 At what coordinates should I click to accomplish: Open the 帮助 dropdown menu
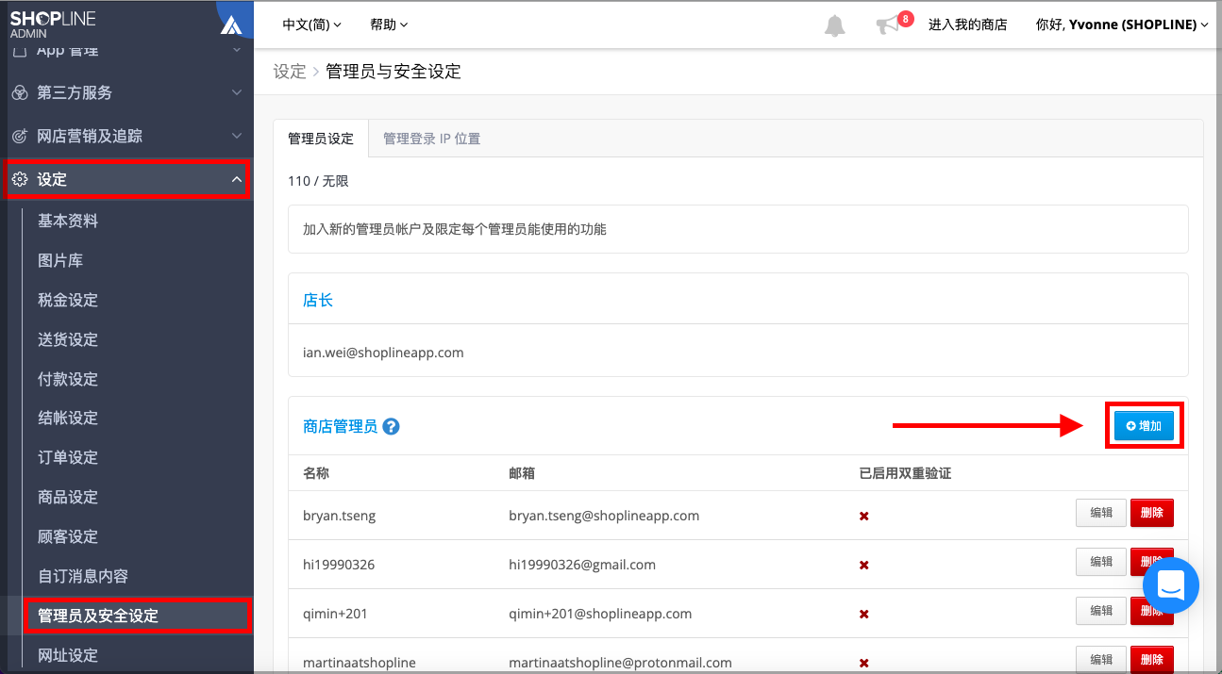(x=389, y=25)
